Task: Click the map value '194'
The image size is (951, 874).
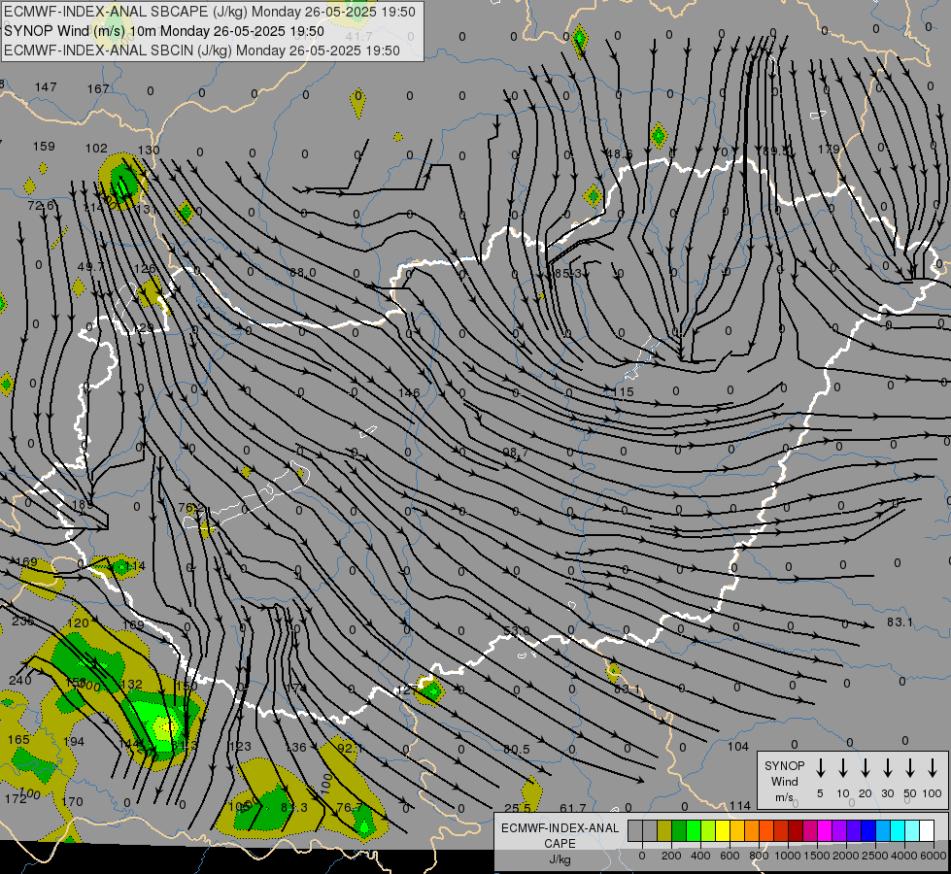Action: (x=74, y=741)
